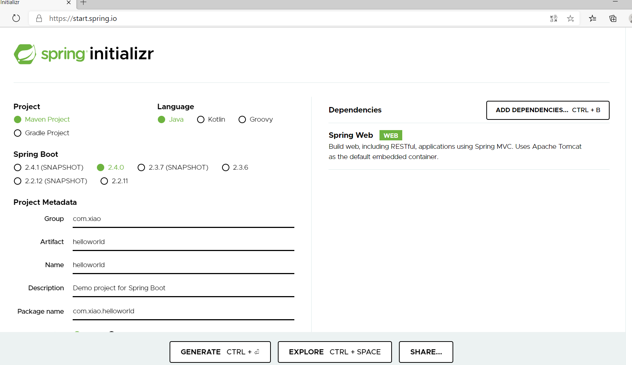Click the Artifact input field
Screen dimensions: 632x365
click(184, 242)
